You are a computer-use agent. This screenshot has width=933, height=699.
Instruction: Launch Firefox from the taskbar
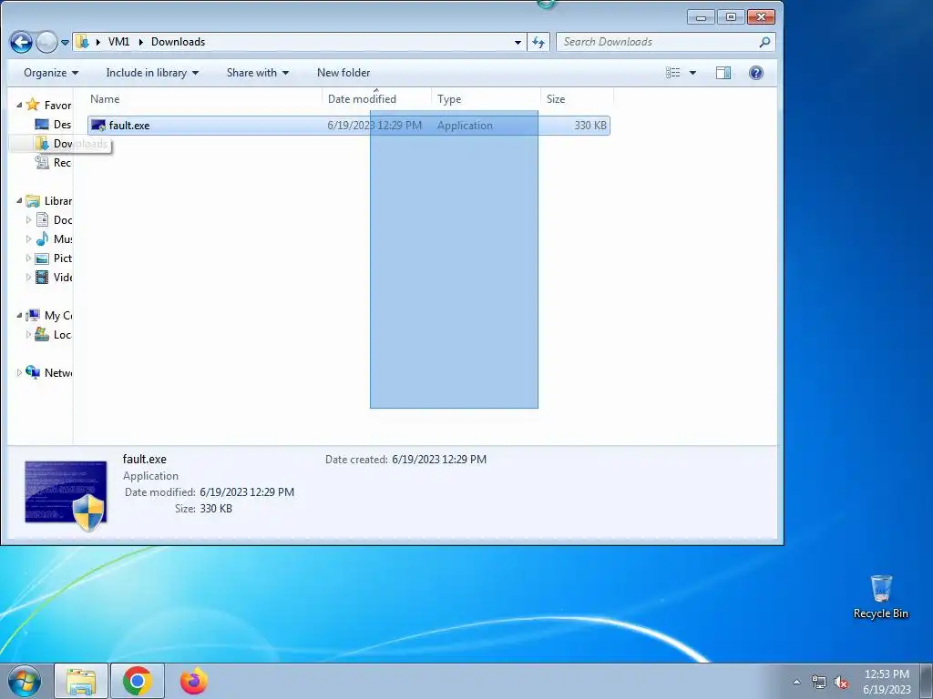click(x=194, y=681)
